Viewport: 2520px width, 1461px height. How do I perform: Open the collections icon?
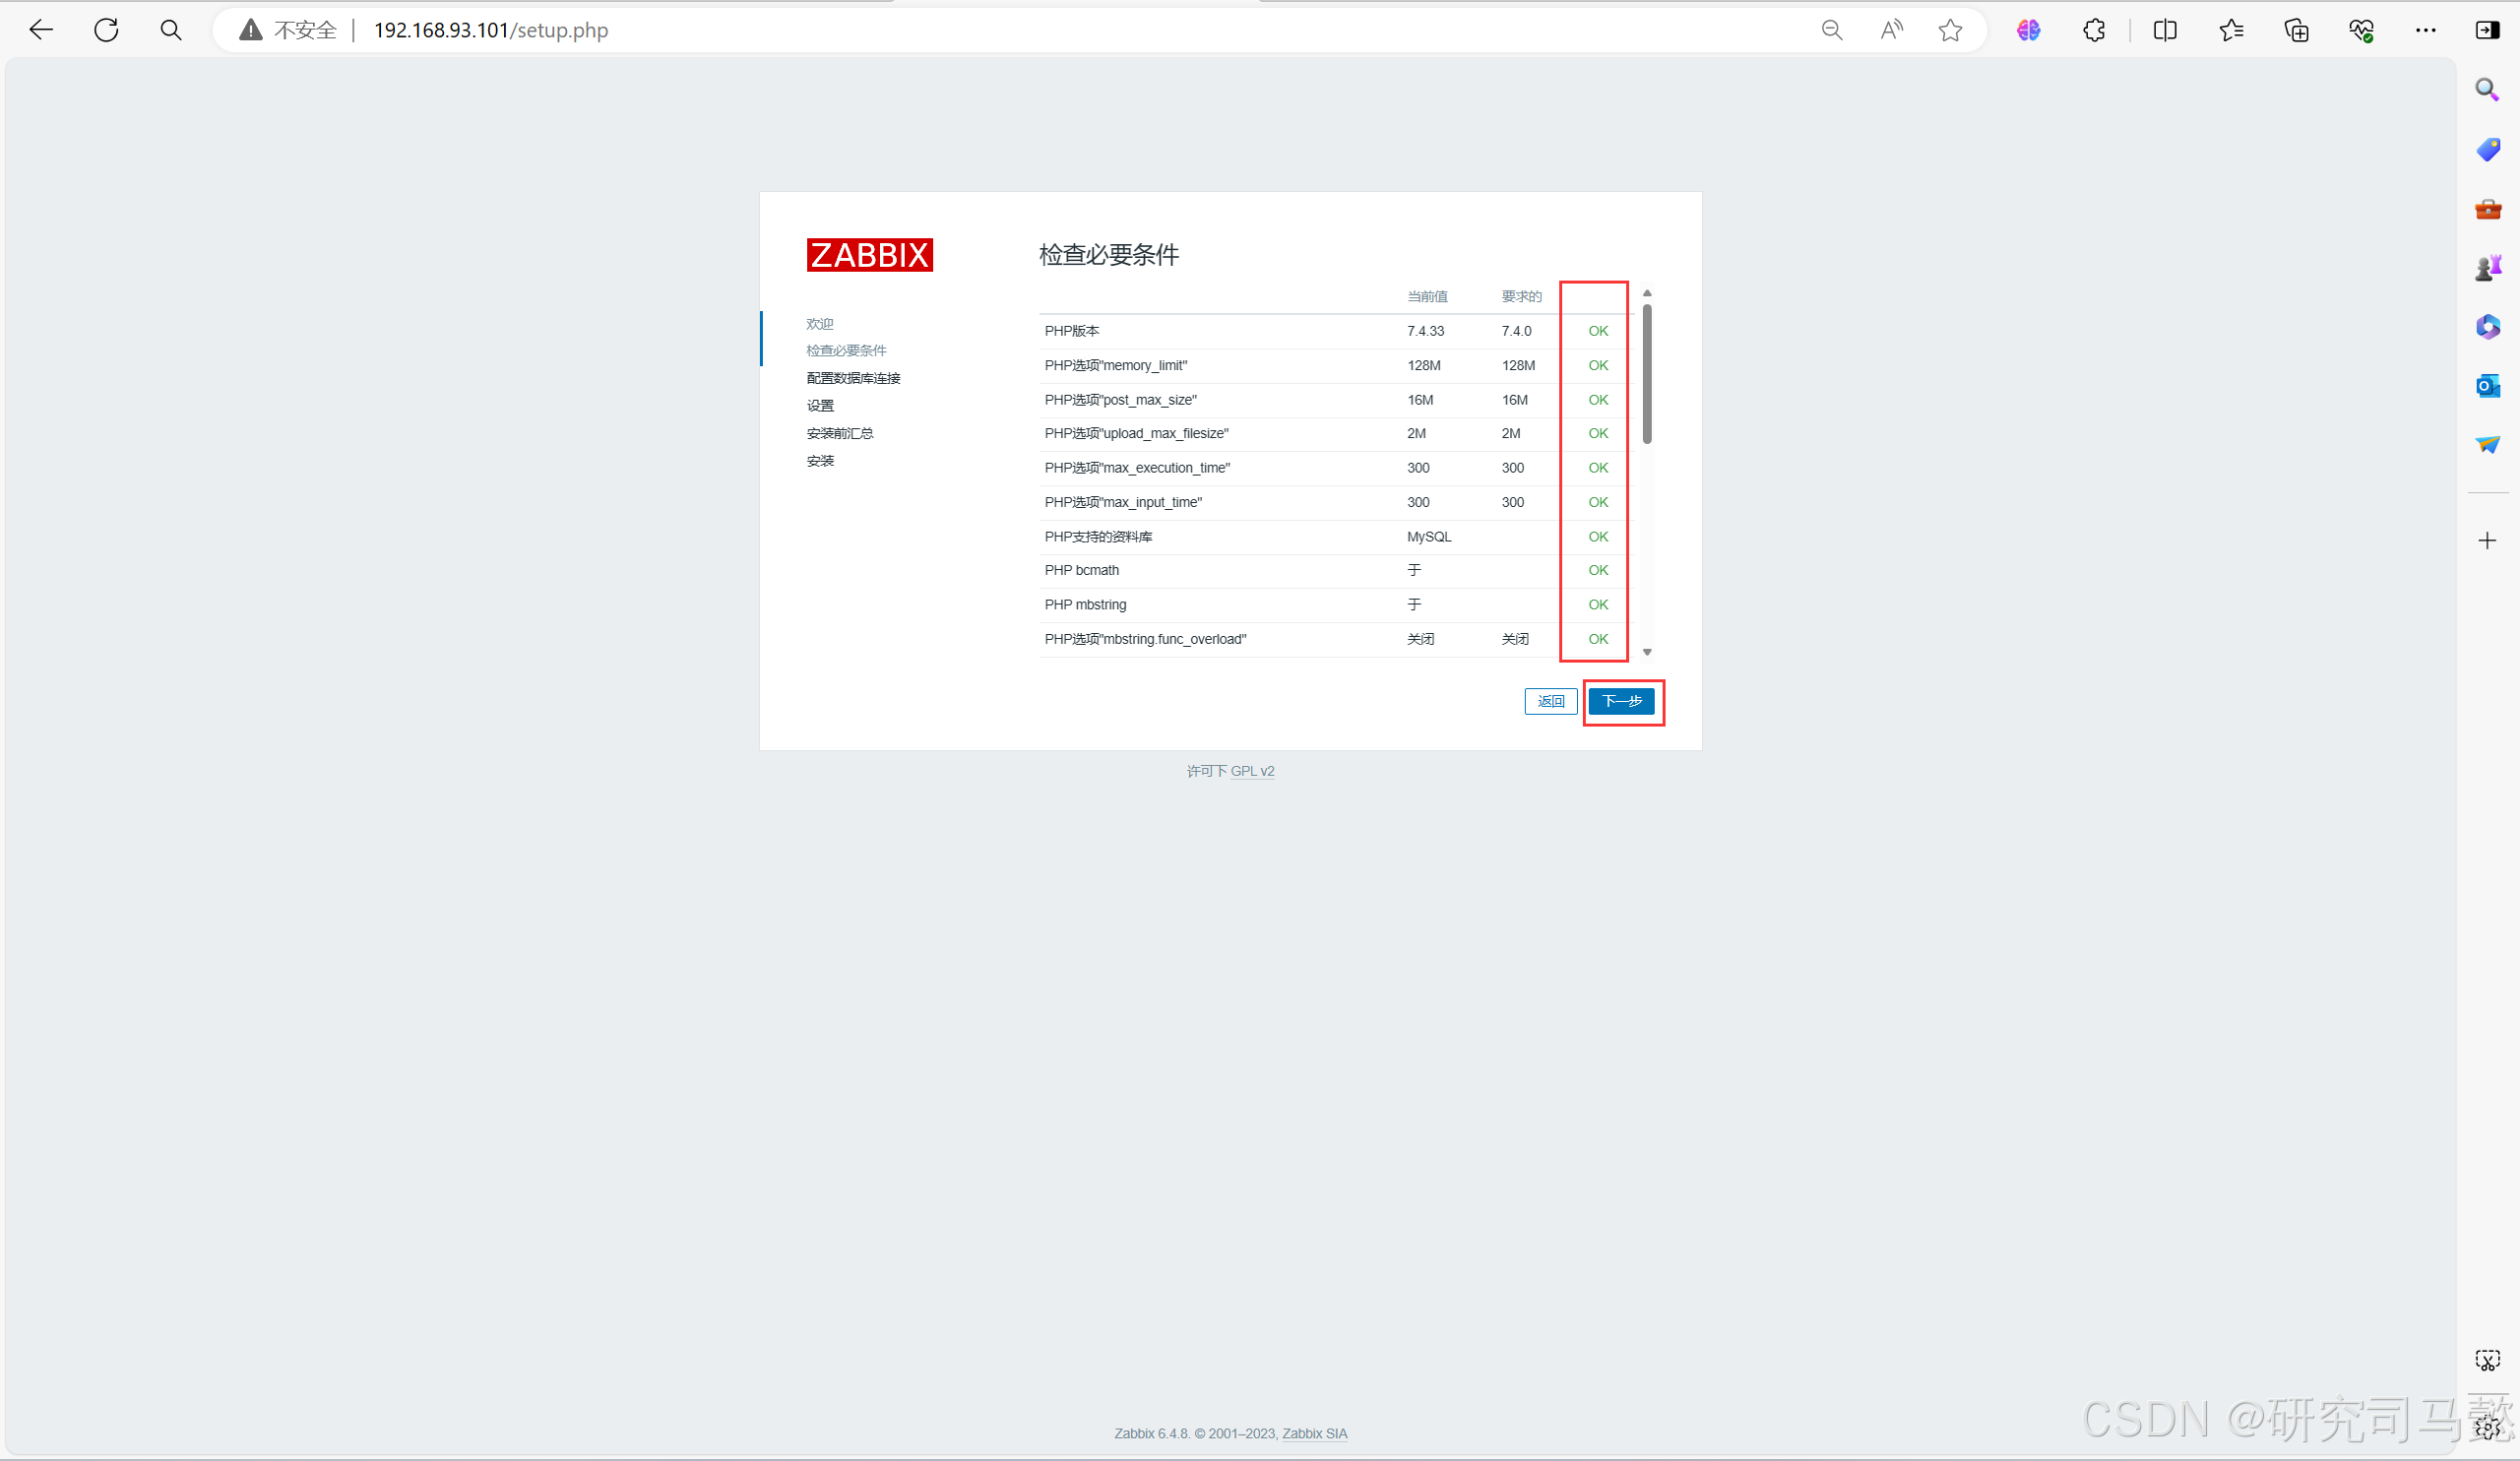tap(2297, 30)
